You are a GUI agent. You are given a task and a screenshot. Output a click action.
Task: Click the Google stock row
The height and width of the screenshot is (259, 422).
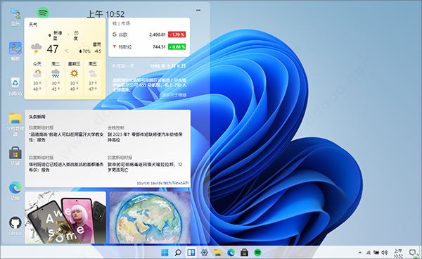[x=149, y=34]
